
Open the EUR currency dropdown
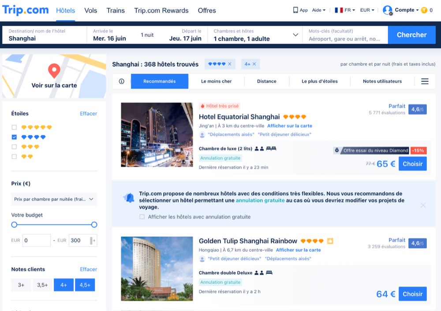[x=367, y=10]
